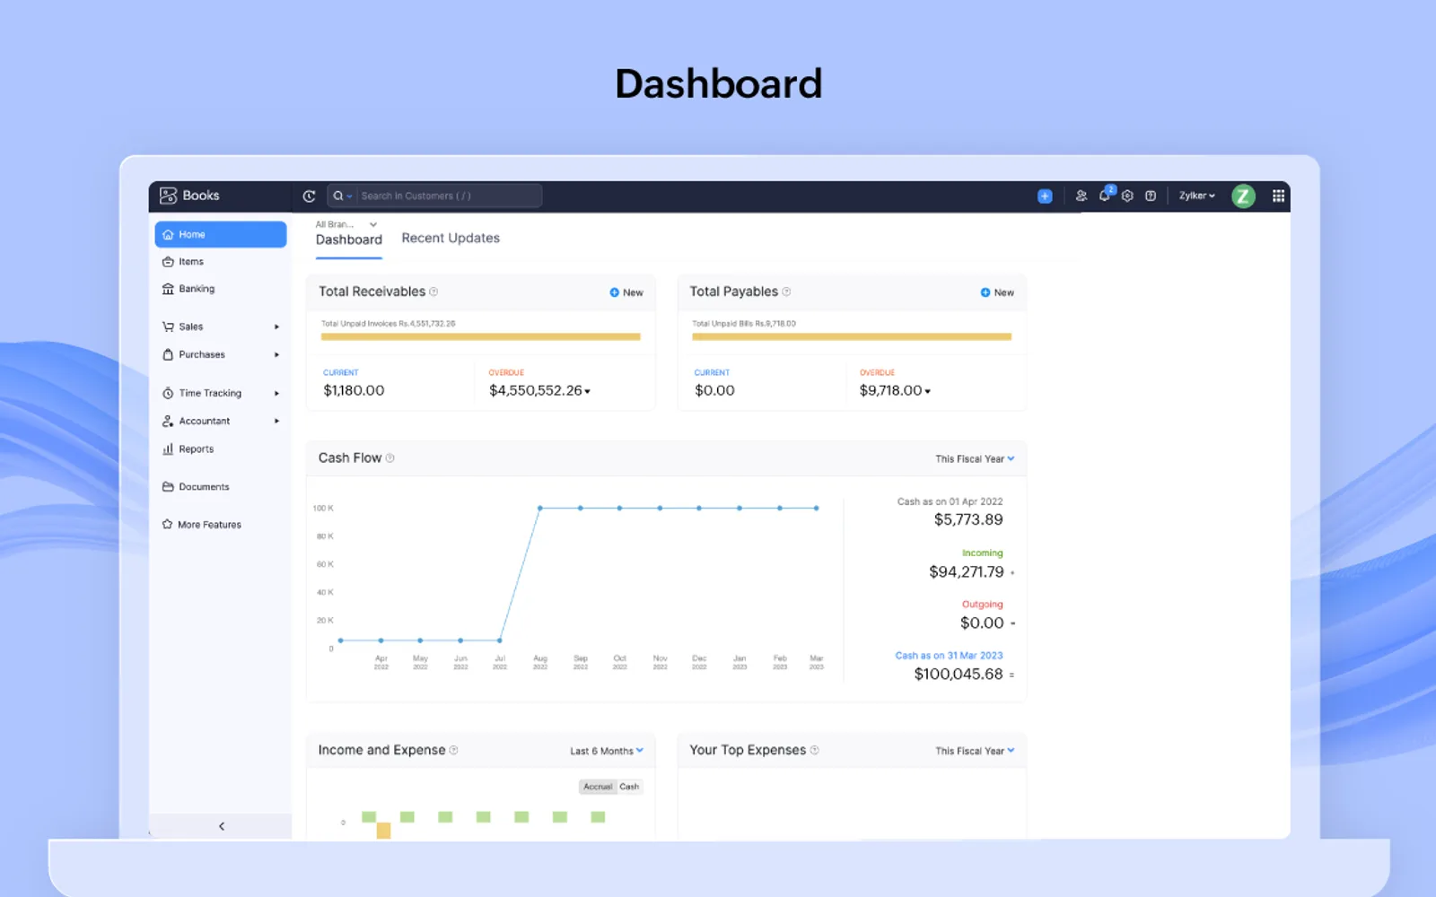Click the Incoming $94,271.79 amount
The width and height of the screenshot is (1436, 897).
pyautogui.click(x=967, y=572)
